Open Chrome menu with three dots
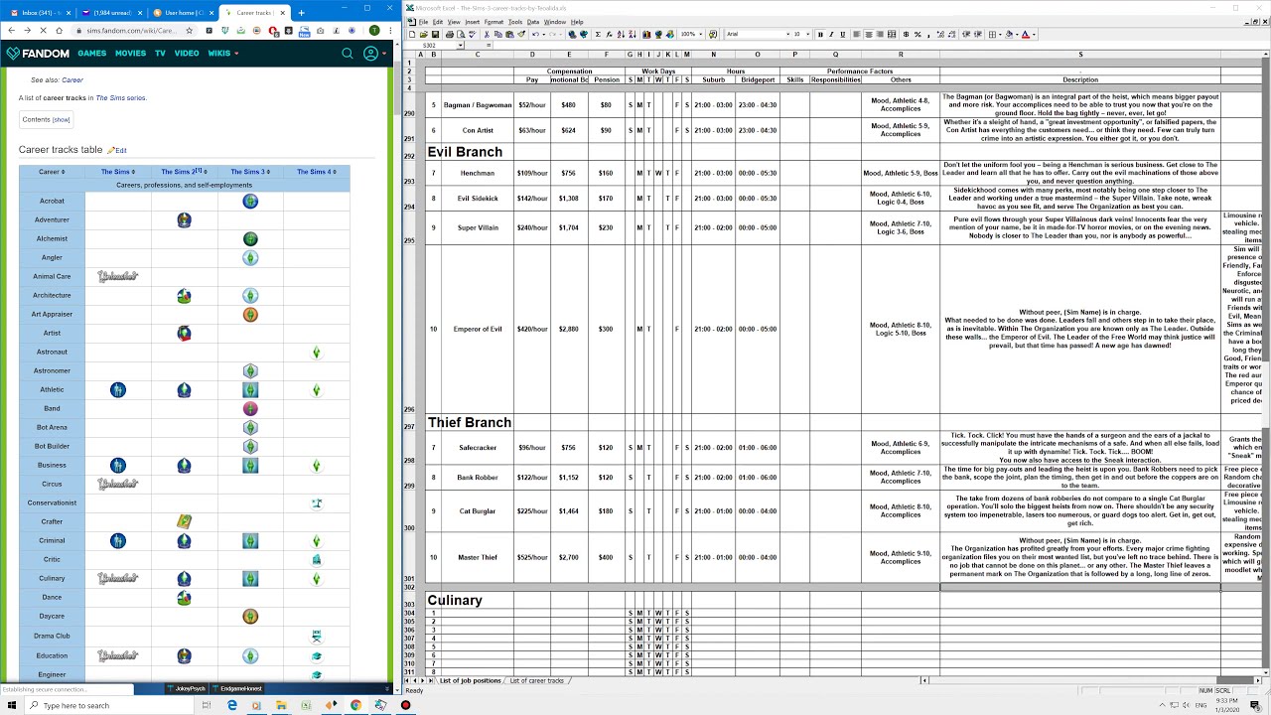The height and width of the screenshot is (715, 1271). [390, 31]
